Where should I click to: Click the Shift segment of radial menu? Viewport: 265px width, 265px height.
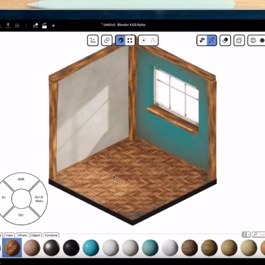click(x=21, y=180)
